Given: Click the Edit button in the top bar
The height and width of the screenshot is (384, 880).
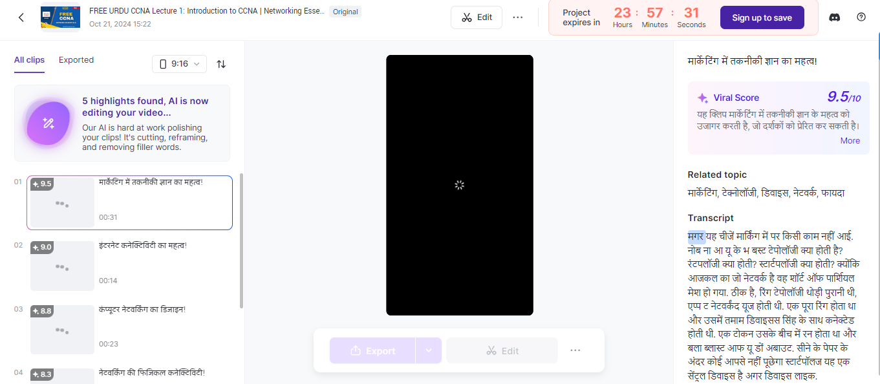Looking at the screenshot, I should point(477,17).
